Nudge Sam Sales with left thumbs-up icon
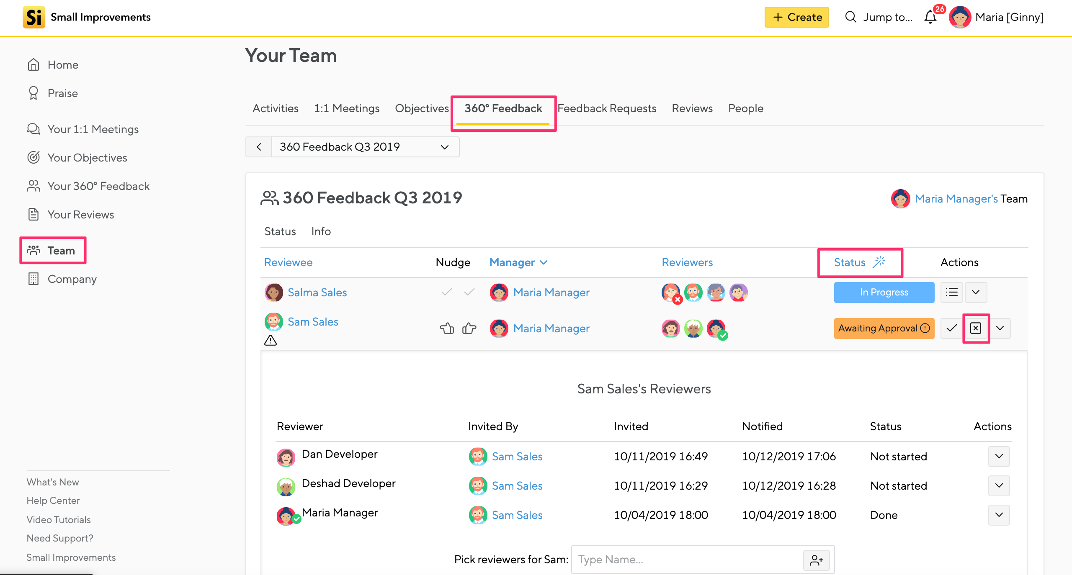The height and width of the screenshot is (575, 1072). pos(447,329)
